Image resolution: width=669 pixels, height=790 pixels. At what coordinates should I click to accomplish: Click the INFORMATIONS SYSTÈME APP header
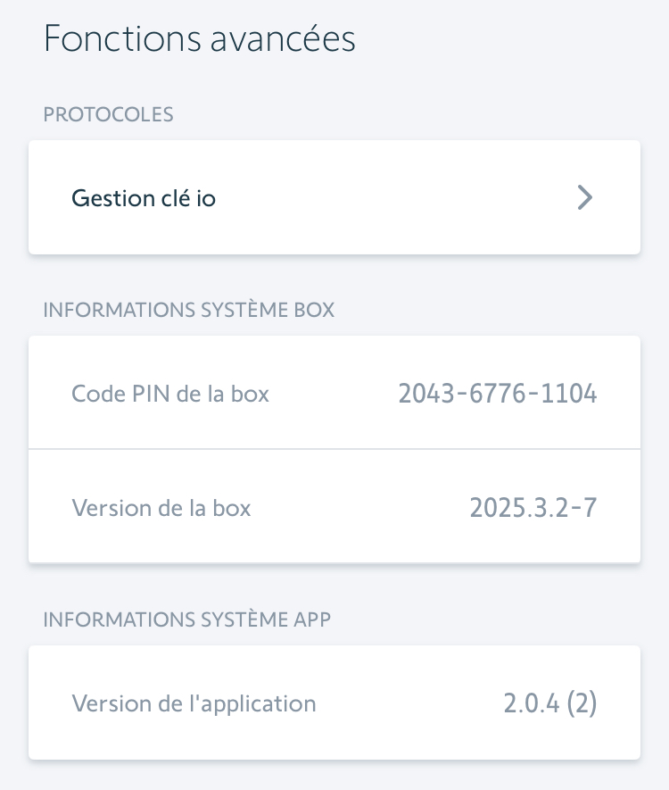pos(187,620)
